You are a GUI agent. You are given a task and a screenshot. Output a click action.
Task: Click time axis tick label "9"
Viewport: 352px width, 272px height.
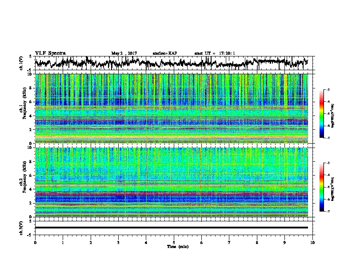tap(284, 243)
